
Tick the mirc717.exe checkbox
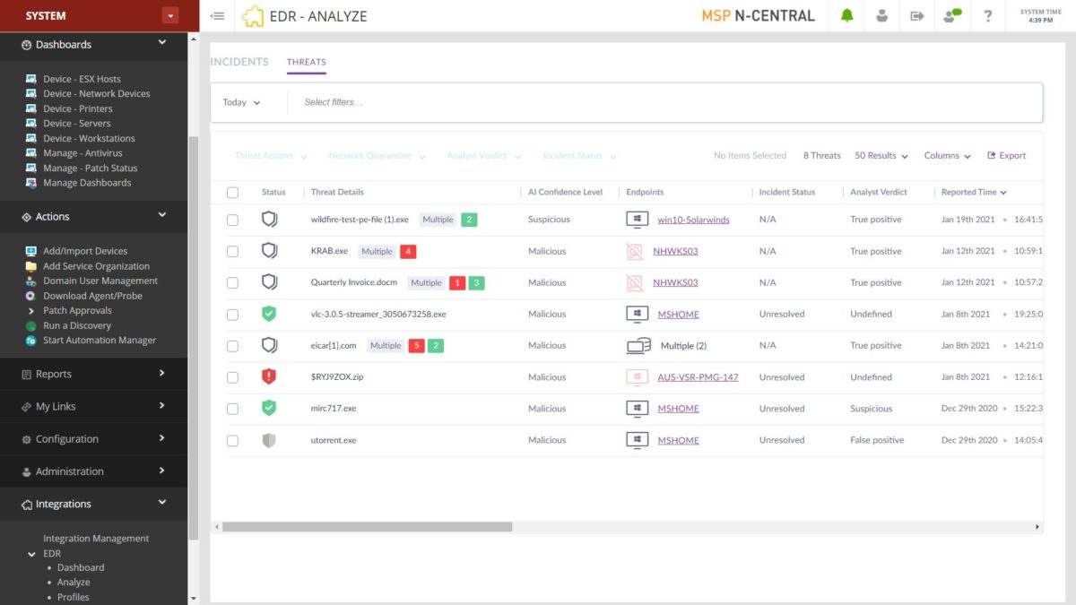coord(233,409)
